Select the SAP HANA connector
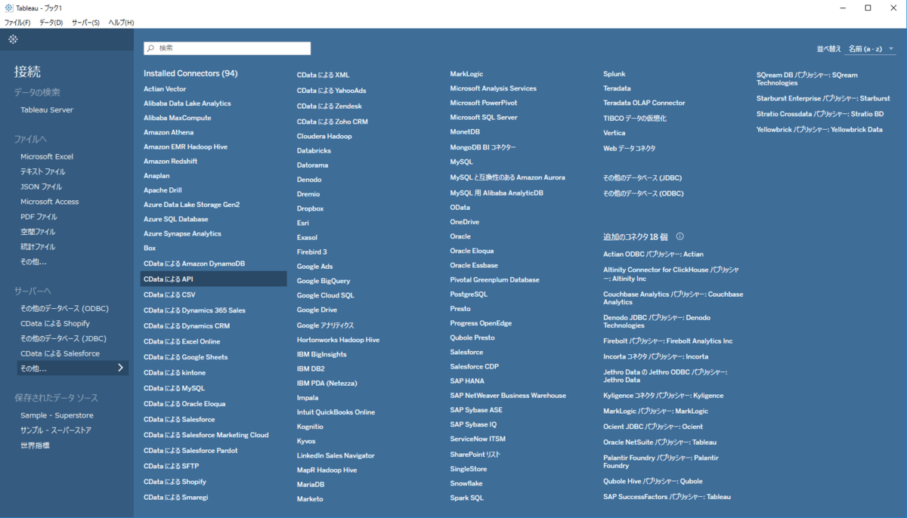907x518 pixels. [x=468, y=381]
